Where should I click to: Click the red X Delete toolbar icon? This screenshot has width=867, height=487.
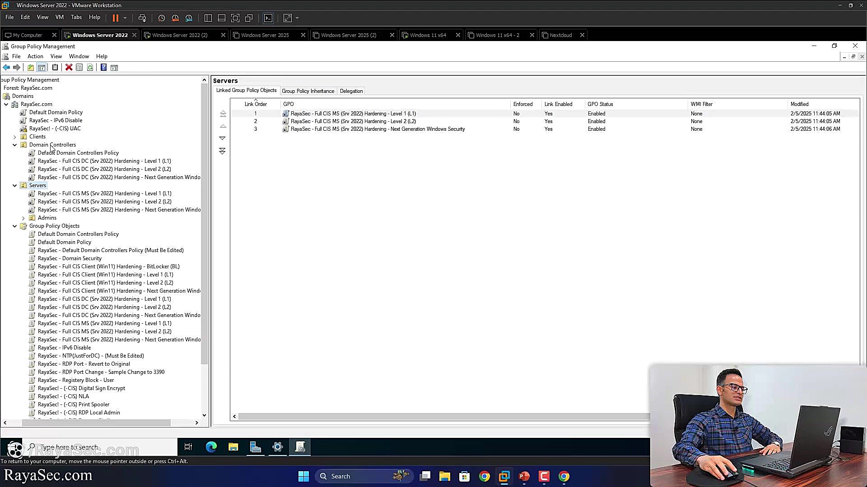click(69, 68)
